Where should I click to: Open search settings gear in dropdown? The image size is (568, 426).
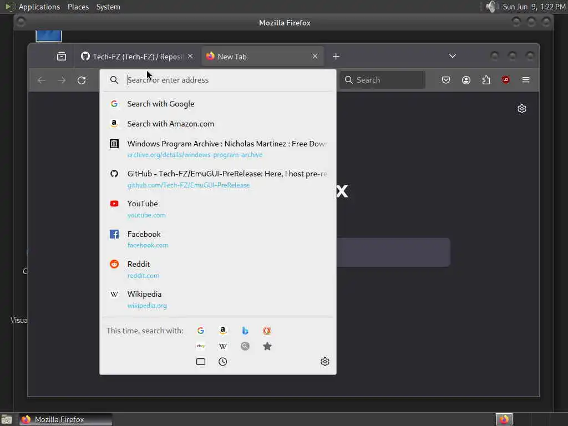coord(325,362)
